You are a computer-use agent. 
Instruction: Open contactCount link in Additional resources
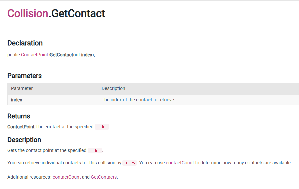point(67,177)
